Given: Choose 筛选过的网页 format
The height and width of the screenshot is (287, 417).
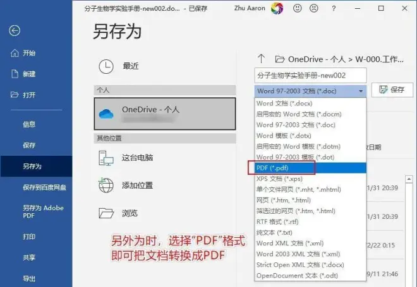Looking at the screenshot, I should (310, 211).
